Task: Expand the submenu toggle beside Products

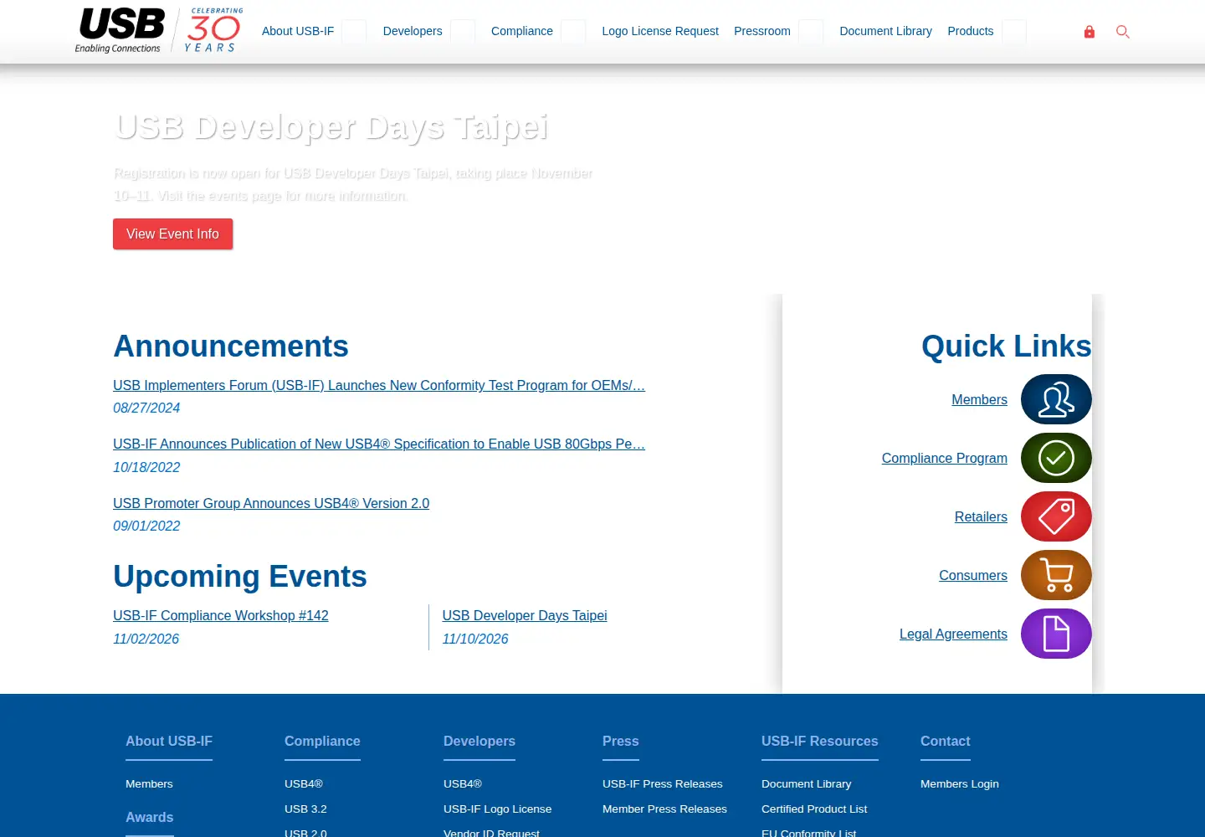Action: (1014, 31)
